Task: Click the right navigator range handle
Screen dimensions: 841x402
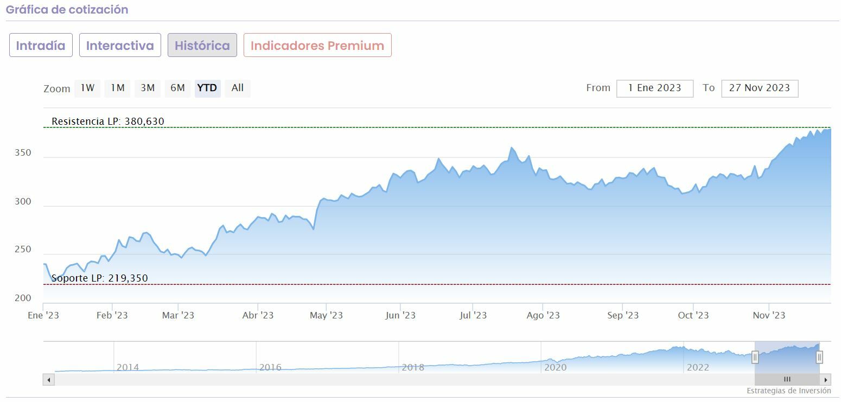Action: tap(819, 357)
